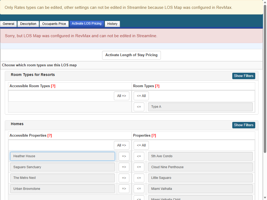
Task: Open help icon beside Accessible Room Types
Action: point(53,86)
